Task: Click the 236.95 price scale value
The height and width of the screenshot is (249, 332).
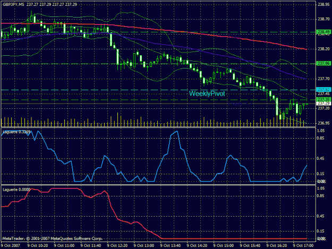Action: point(324,123)
